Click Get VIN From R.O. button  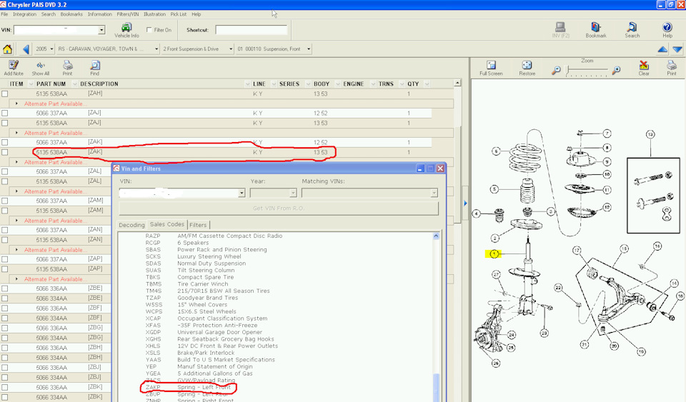[x=278, y=208]
